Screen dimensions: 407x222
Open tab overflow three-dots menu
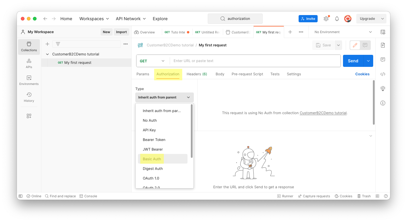(301, 32)
